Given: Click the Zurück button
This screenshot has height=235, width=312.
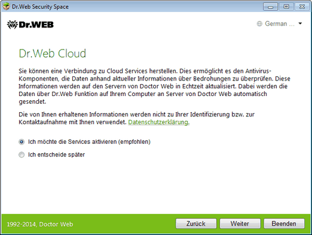Looking at the screenshot, I should click(196, 224).
